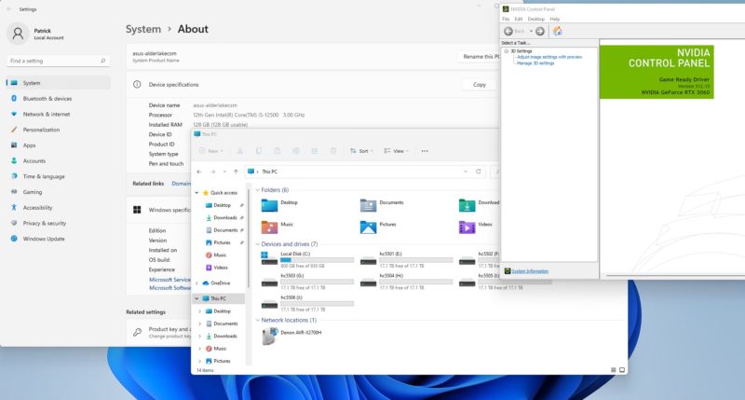Open Gaming settings category
Viewport: 745px width, 400px height.
click(59, 192)
